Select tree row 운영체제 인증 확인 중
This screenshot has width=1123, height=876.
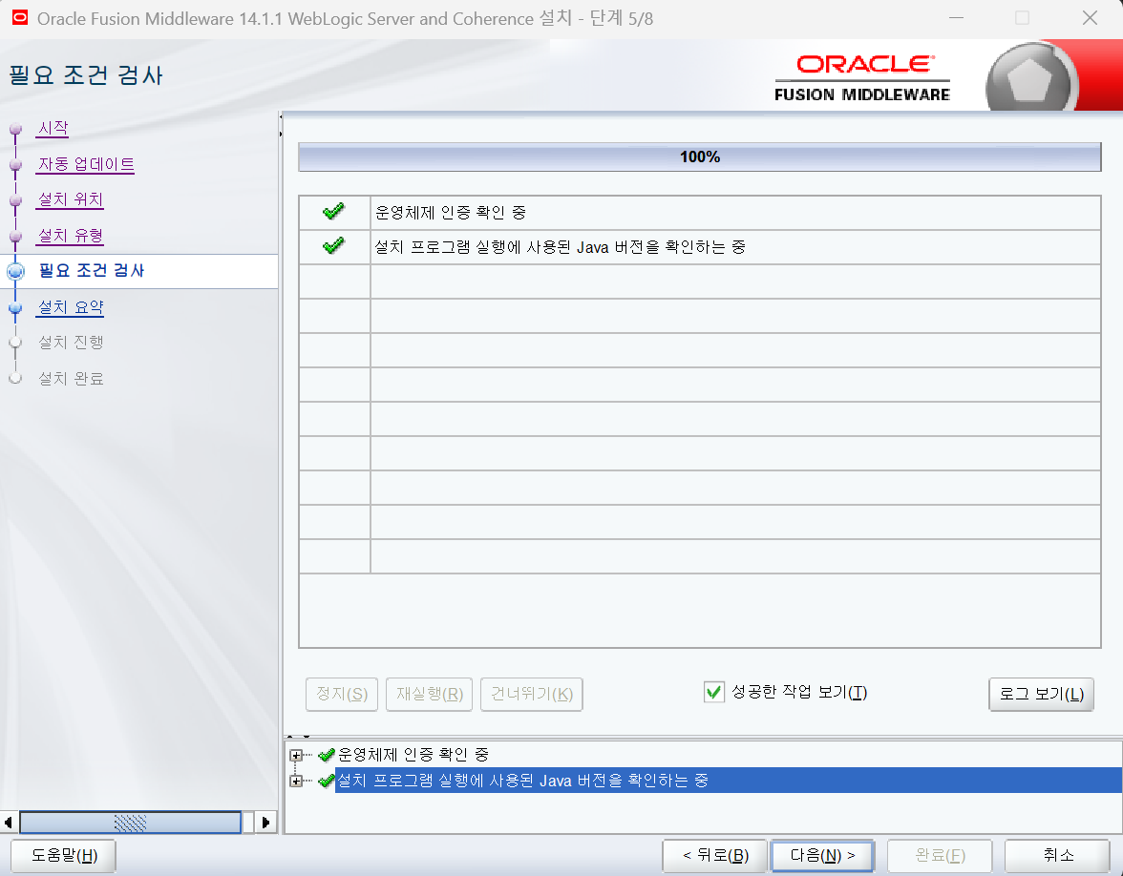click(413, 754)
